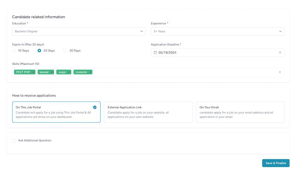The image size is (296, 169).
Task: Click the date text 05/19/2024
Action: coord(168,53)
